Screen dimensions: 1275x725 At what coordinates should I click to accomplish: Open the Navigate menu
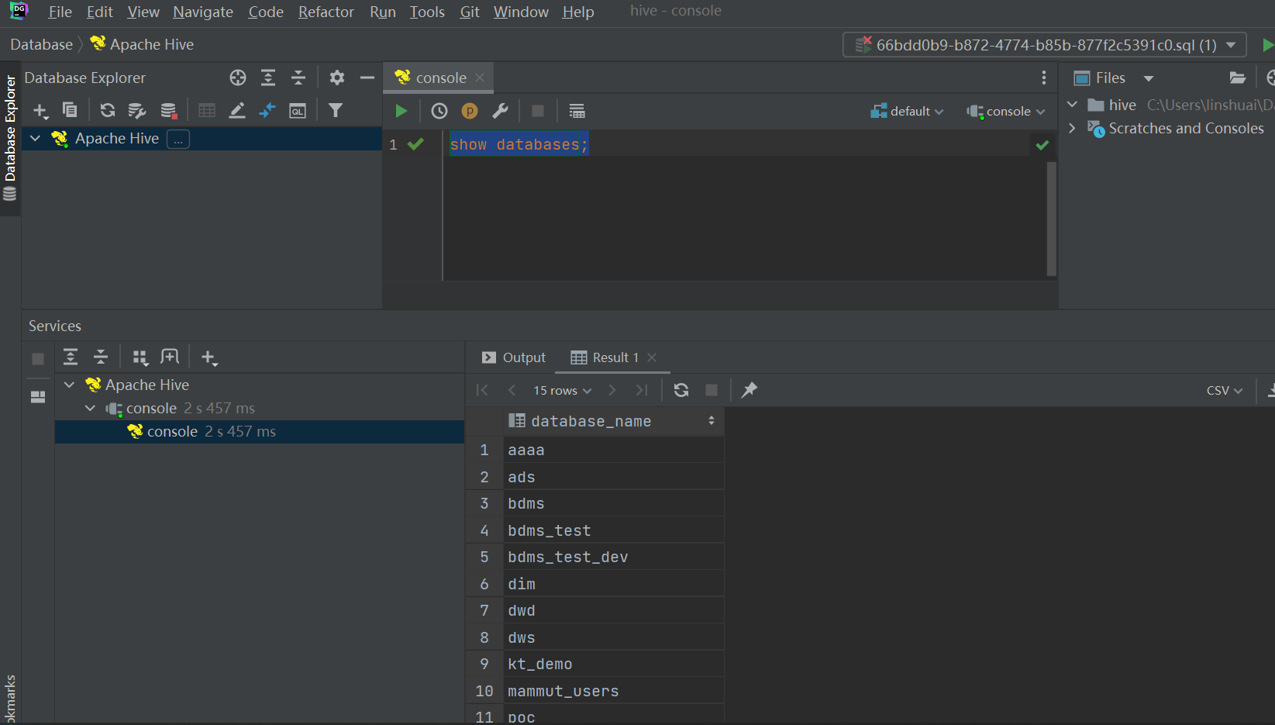coord(202,12)
